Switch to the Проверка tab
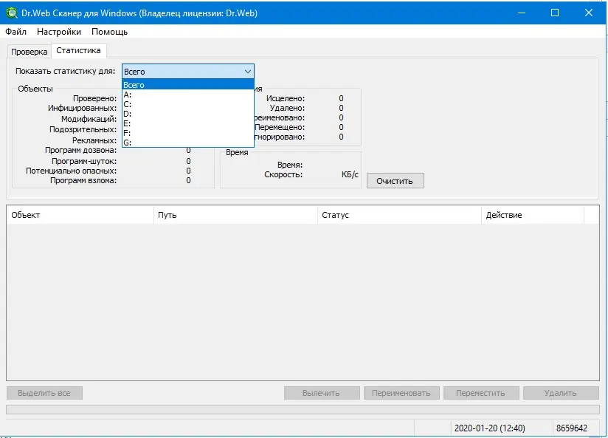Screen dimensions: 608x438 pos(29,52)
